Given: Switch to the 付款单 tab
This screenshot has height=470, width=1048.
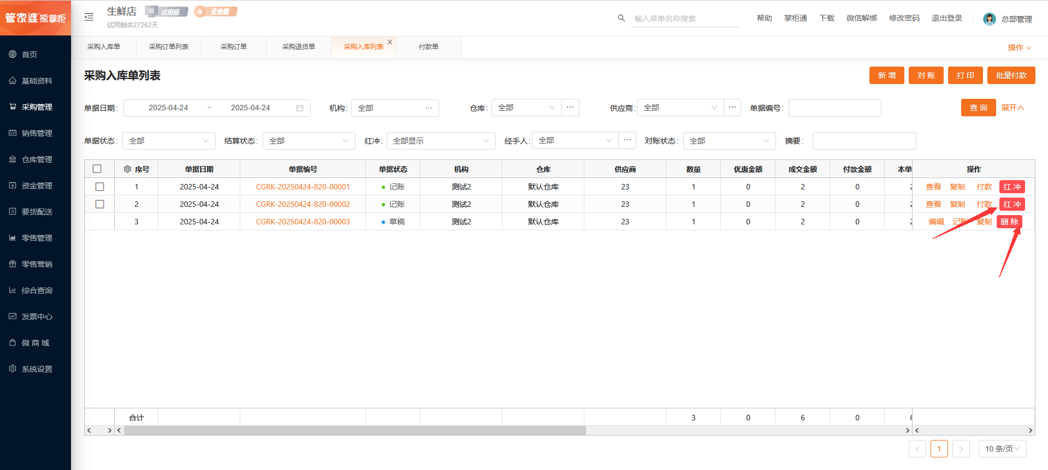Looking at the screenshot, I should [x=428, y=47].
